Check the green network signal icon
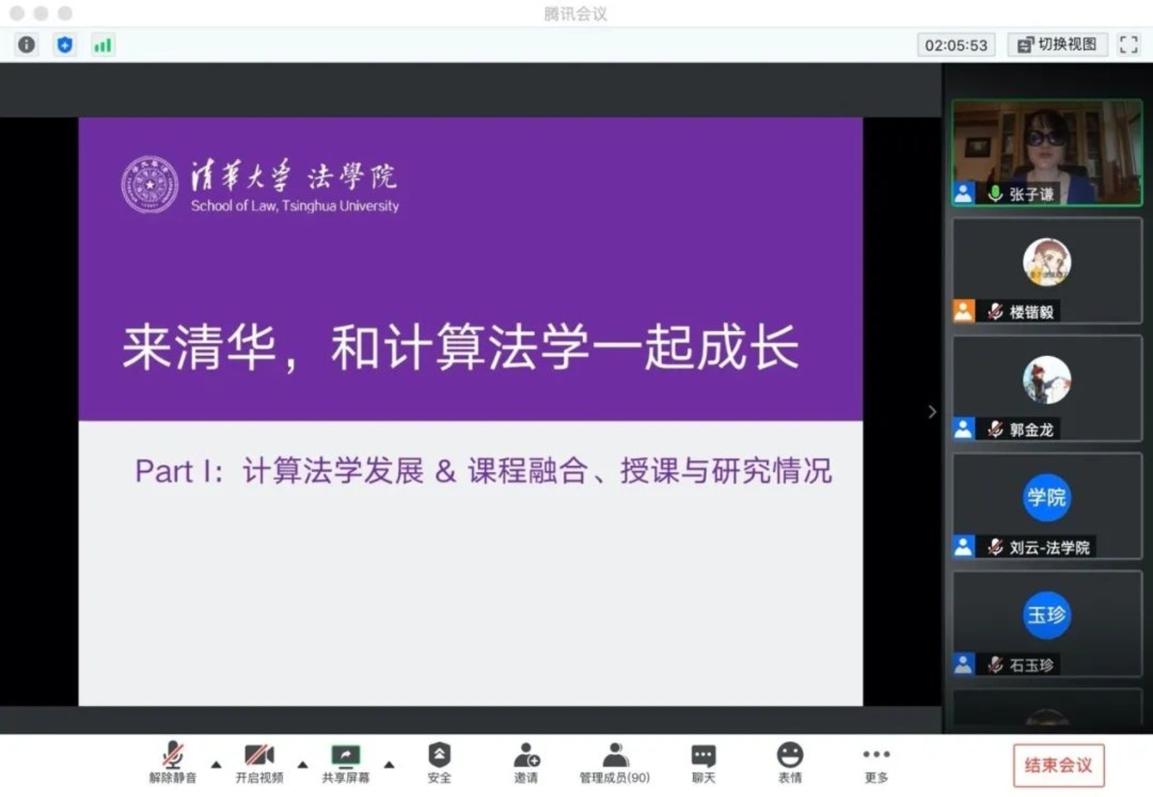The image size is (1153, 797). [103, 45]
